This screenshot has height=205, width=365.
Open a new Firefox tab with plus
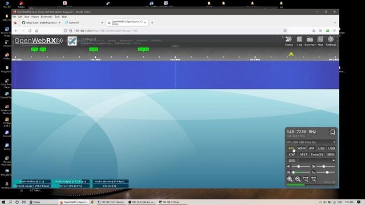[x=152, y=23]
